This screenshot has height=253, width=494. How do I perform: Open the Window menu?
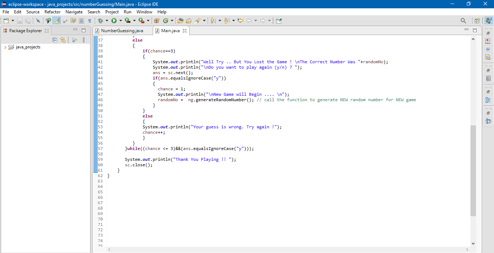point(144,12)
